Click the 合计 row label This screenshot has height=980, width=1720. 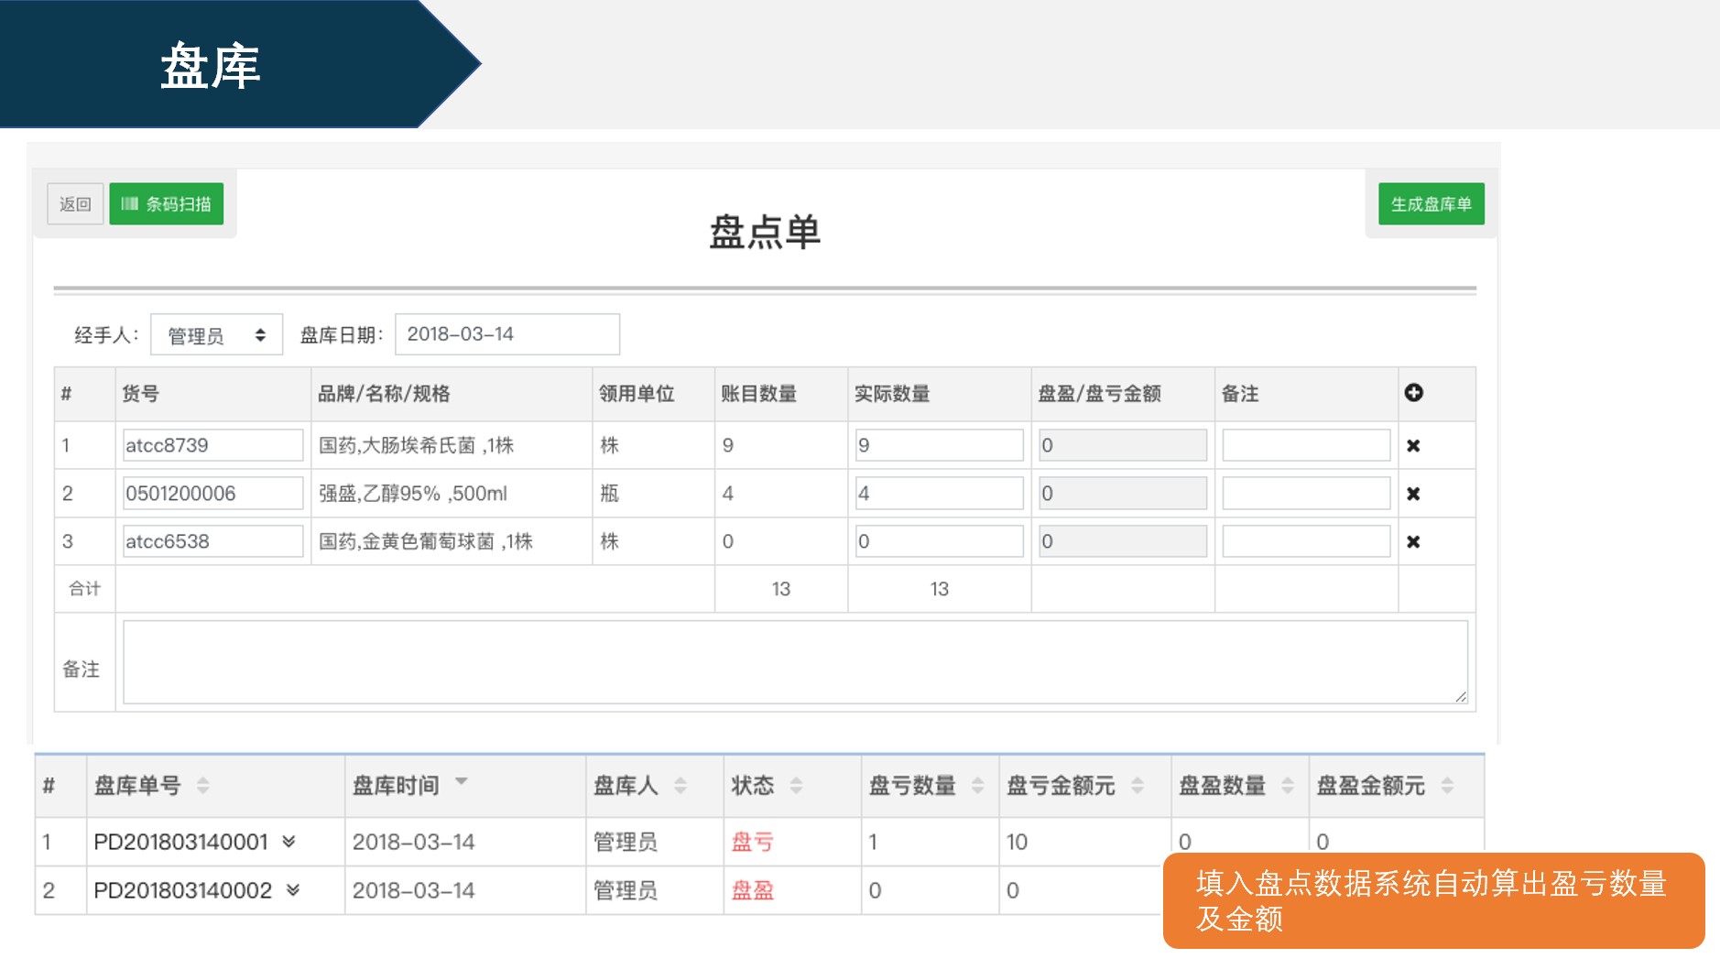click(84, 588)
